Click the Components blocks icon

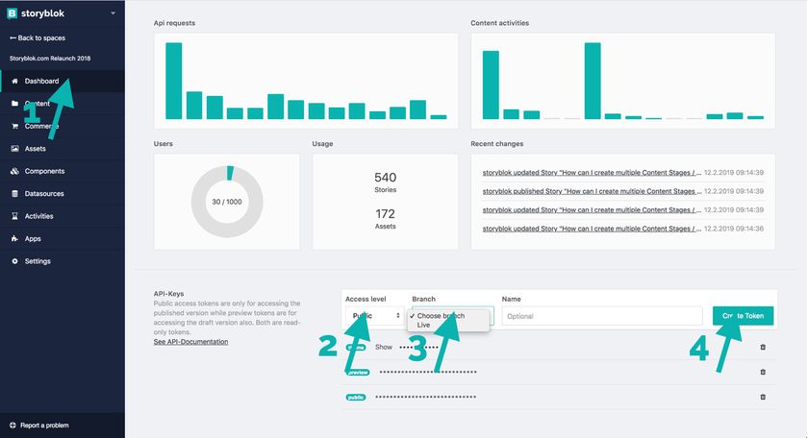tap(14, 171)
